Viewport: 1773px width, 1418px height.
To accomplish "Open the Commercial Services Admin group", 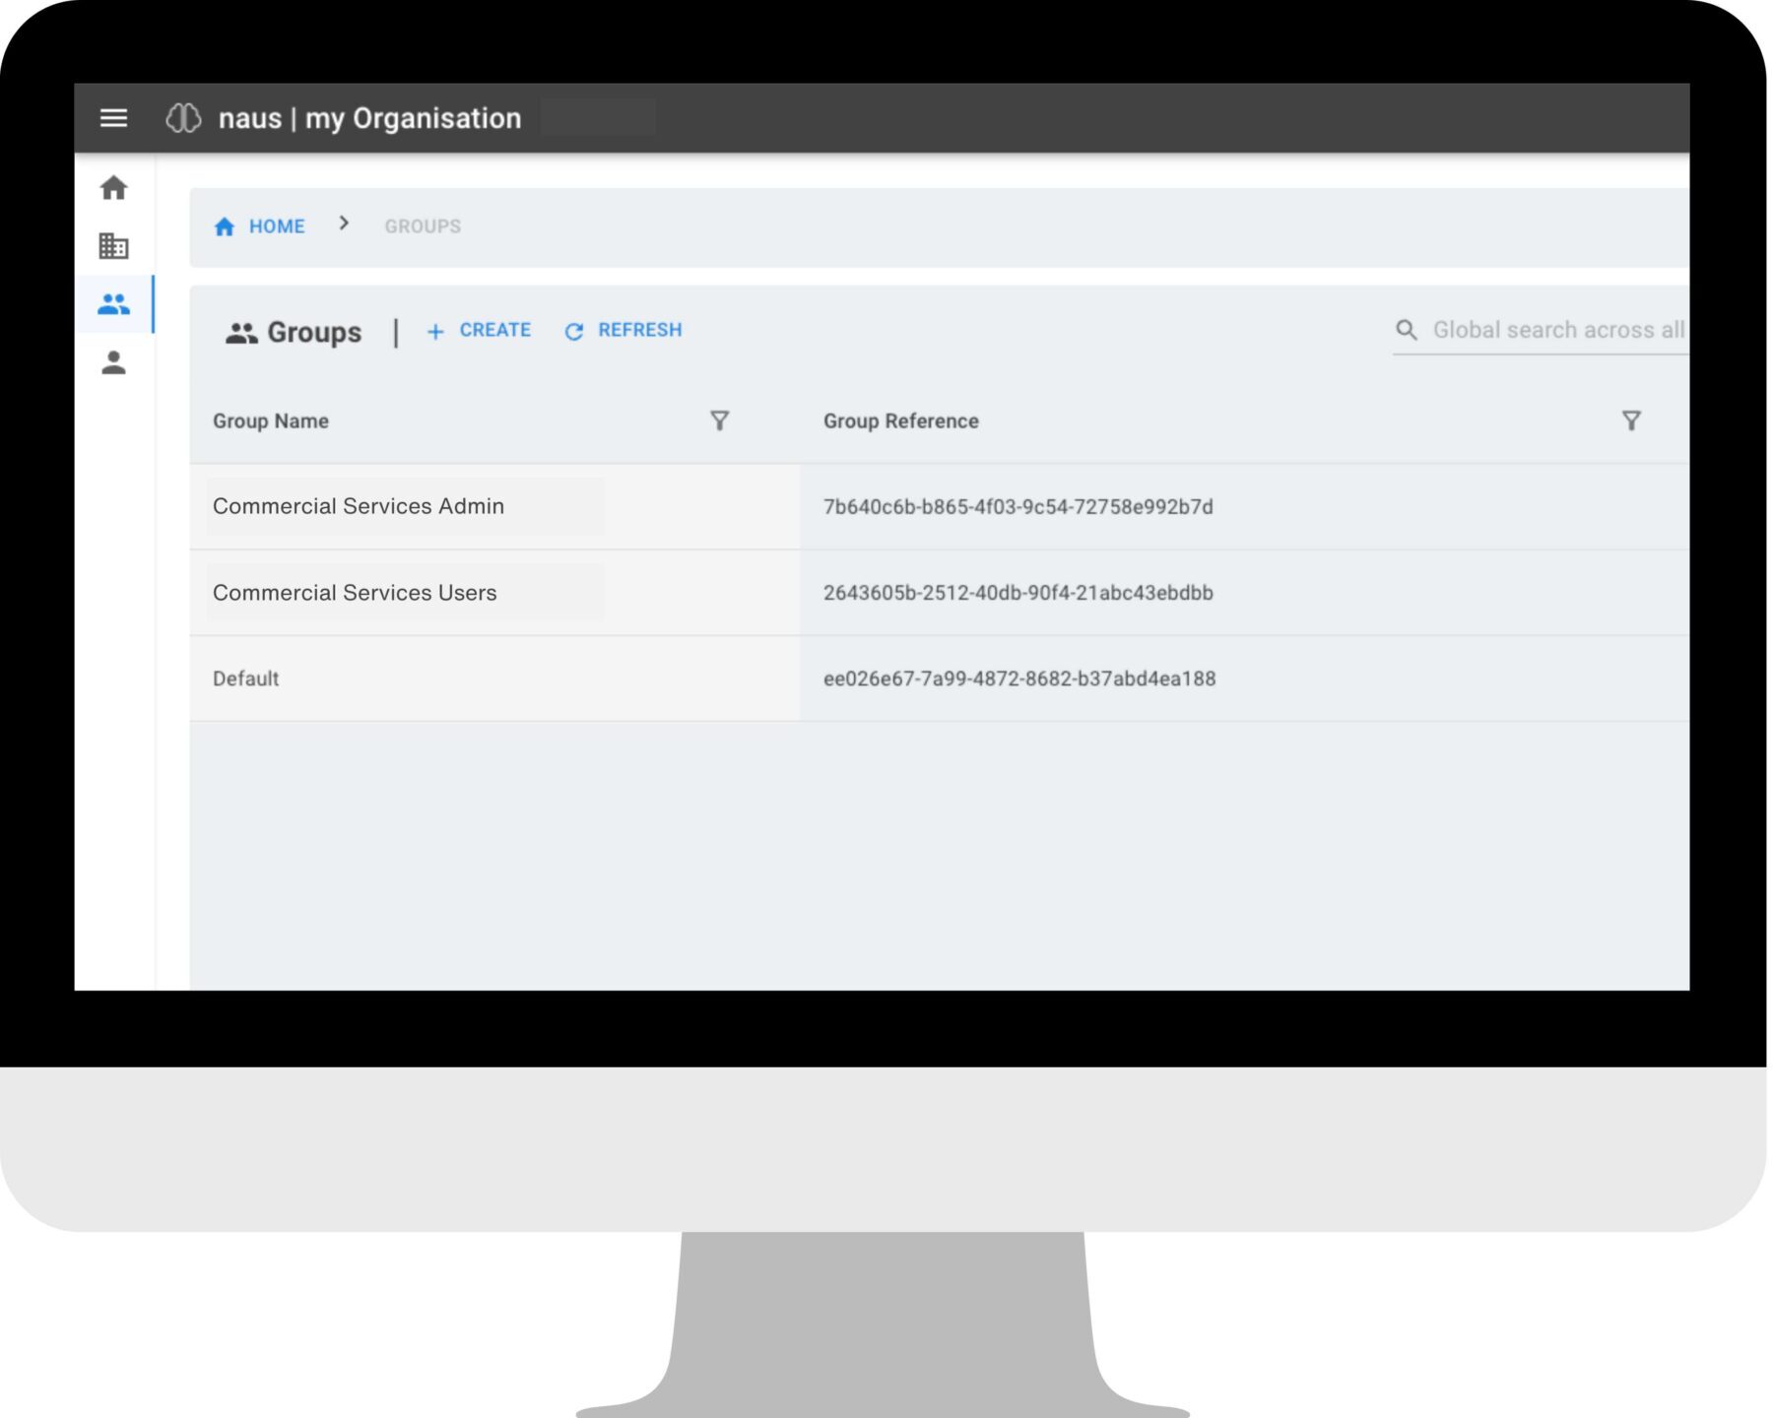I will [359, 506].
